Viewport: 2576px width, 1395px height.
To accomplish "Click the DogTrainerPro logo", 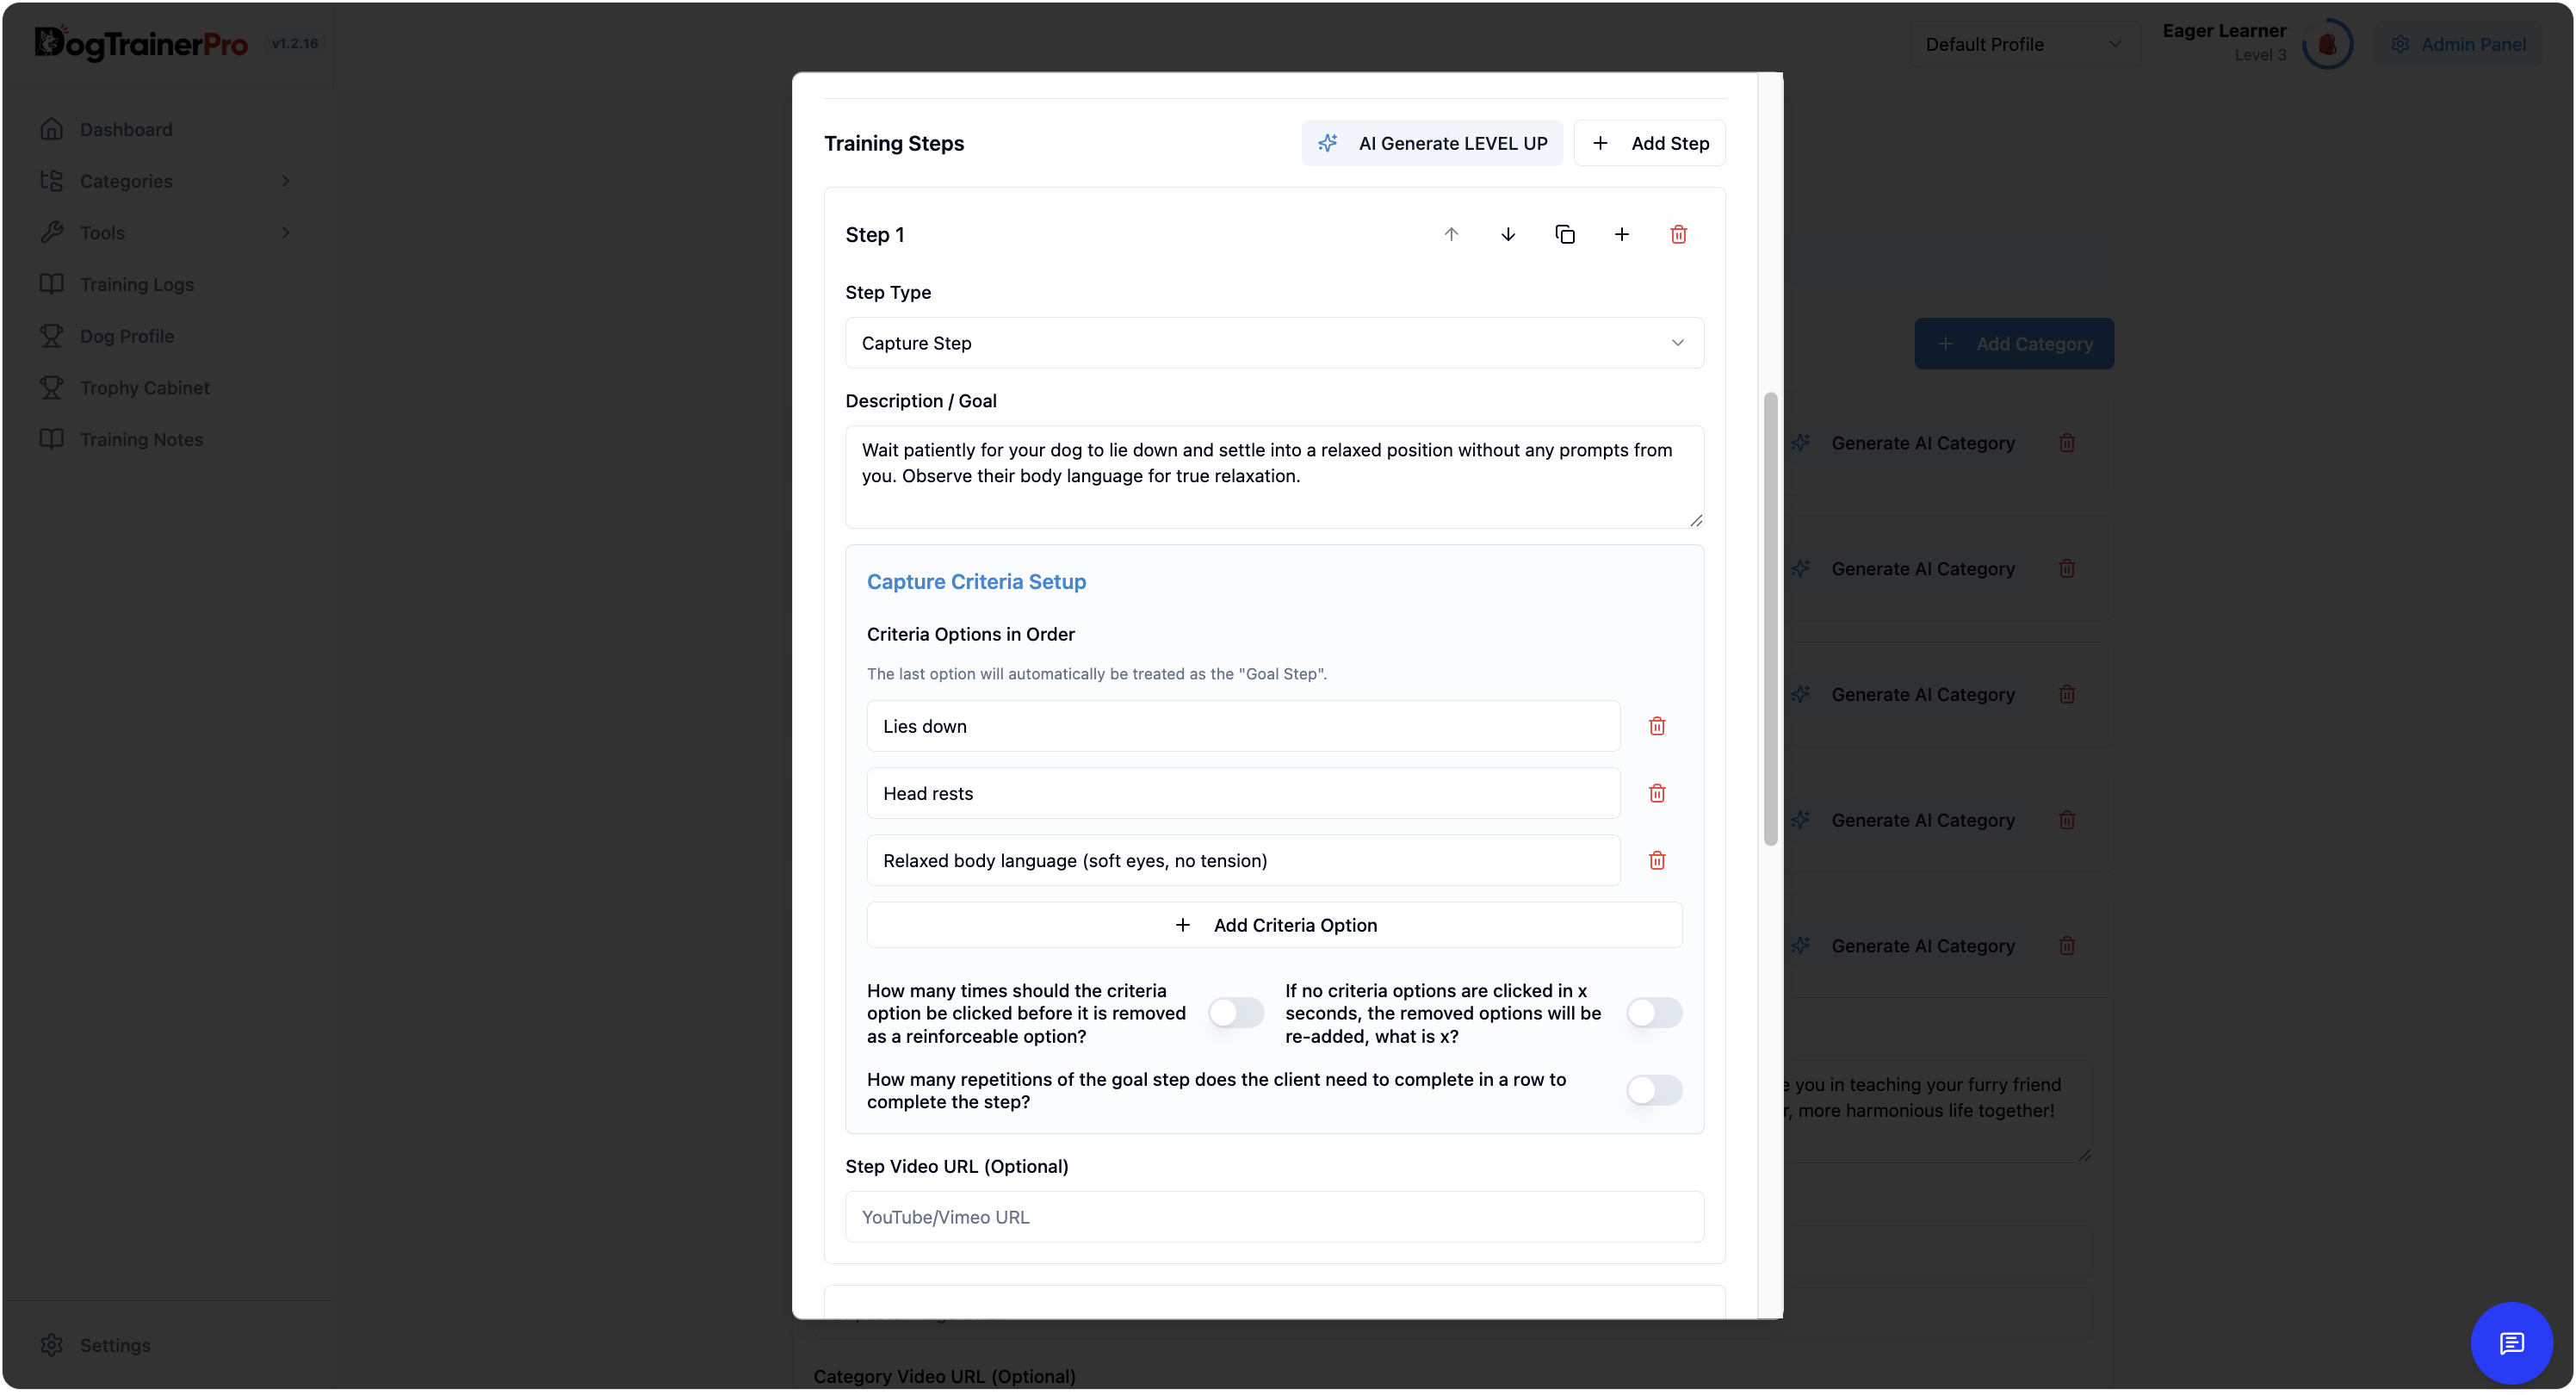I will click(x=141, y=43).
